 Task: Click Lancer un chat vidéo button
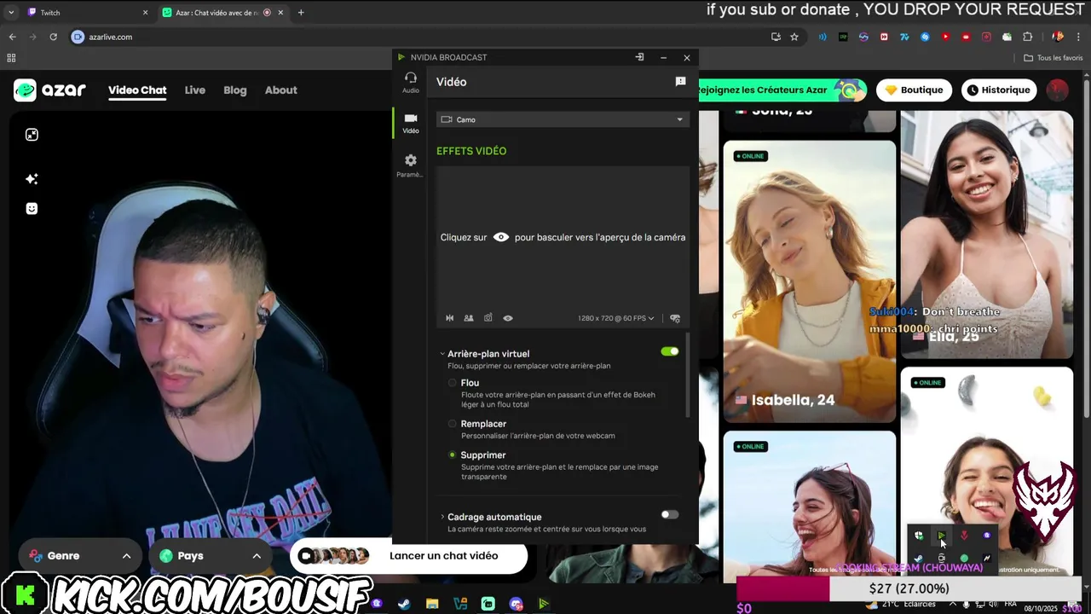pyautogui.click(x=409, y=556)
